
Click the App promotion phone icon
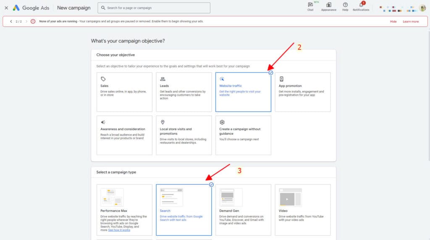pos(281,79)
